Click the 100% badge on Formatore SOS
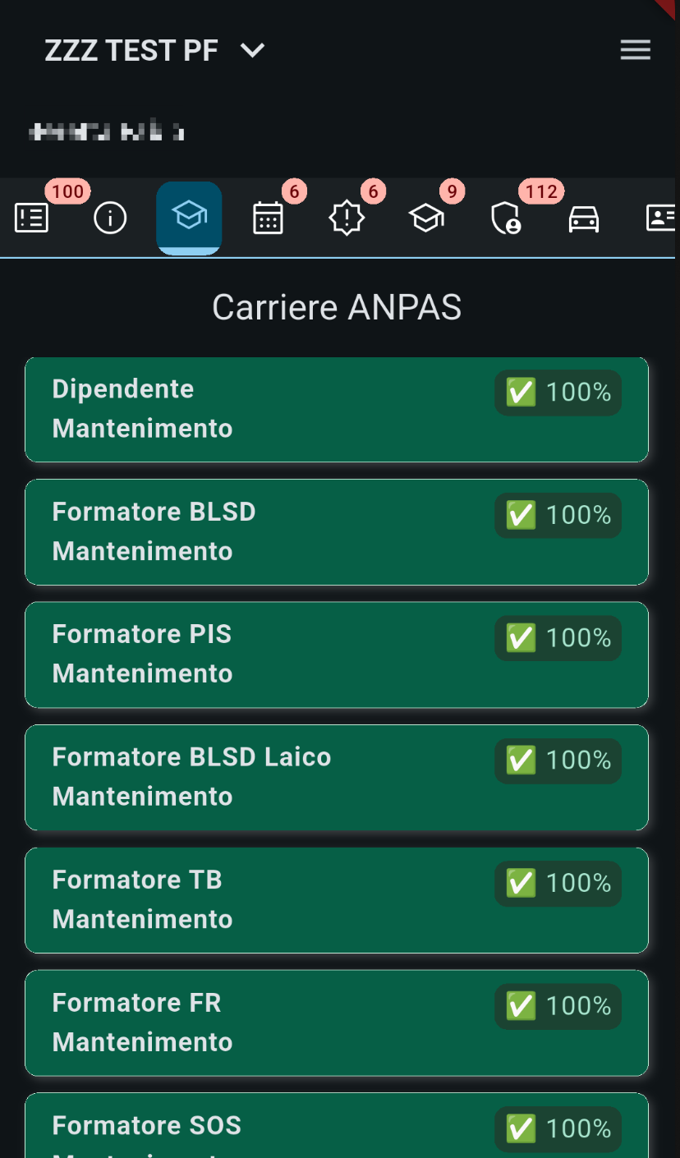The width and height of the screenshot is (680, 1158). pyautogui.click(x=558, y=1129)
